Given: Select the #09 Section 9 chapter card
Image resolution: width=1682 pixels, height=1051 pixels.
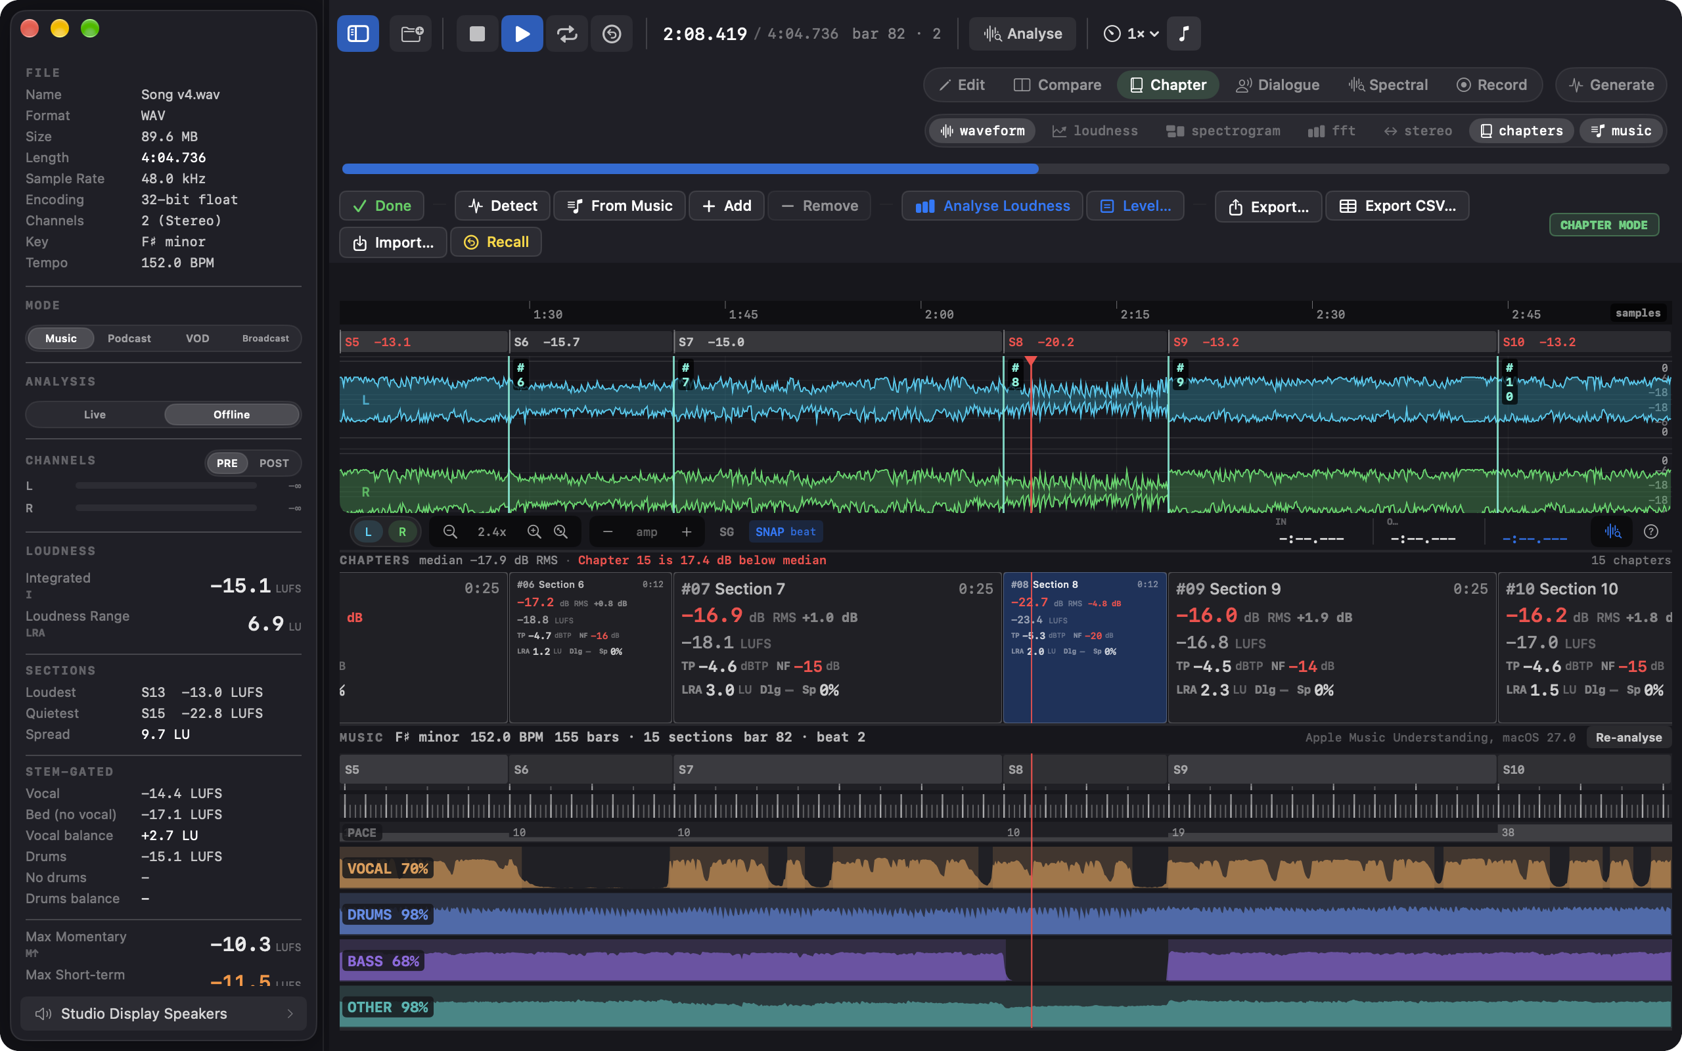Looking at the screenshot, I should [x=1332, y=647].
